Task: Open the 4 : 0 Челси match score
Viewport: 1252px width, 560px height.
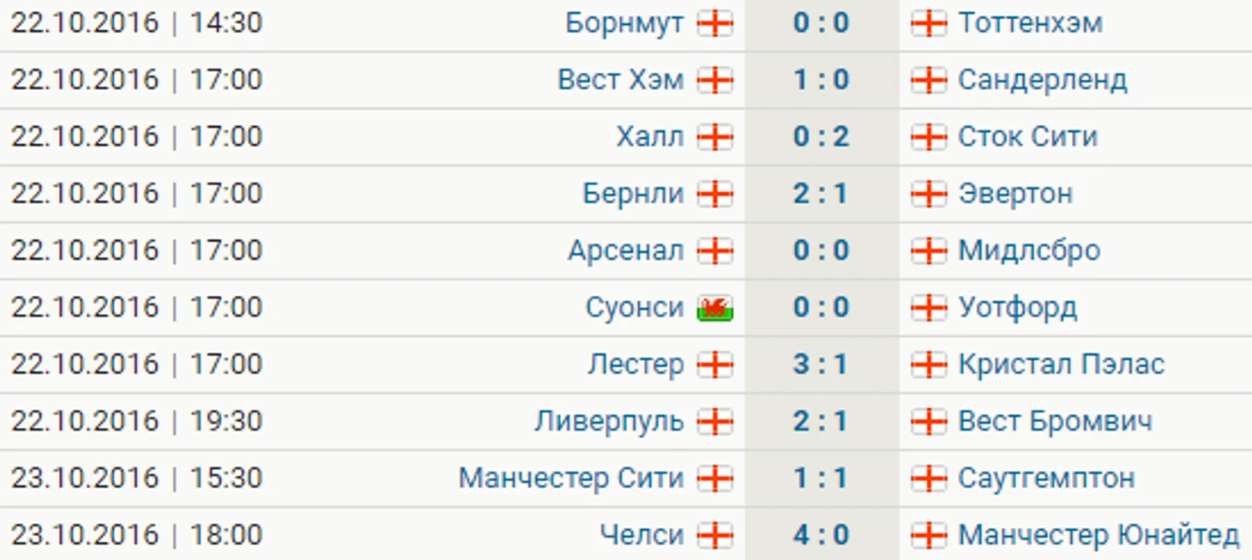Action: pyautogui.click(x=821, y=535)
